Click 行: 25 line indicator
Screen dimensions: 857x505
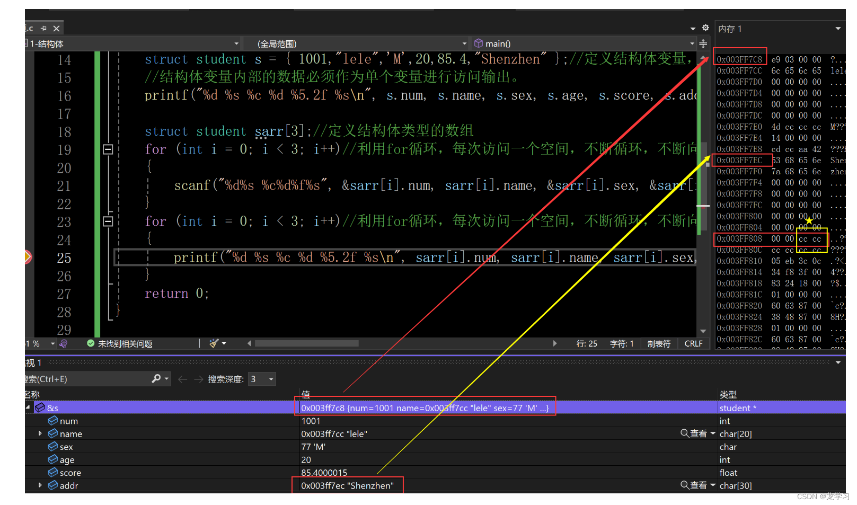(587, 343)
